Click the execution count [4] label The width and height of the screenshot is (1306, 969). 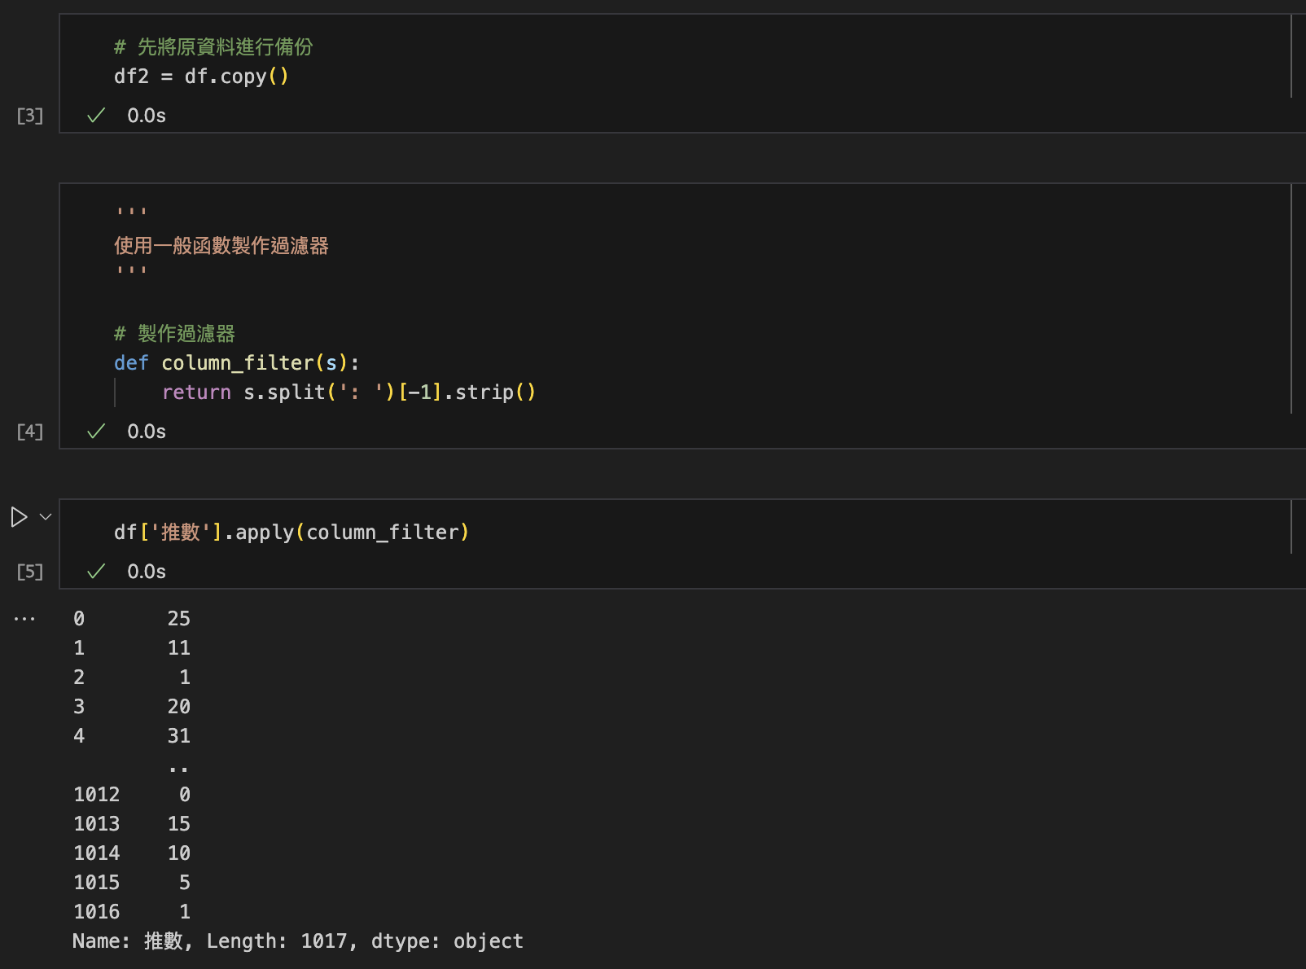pos(30,432)
